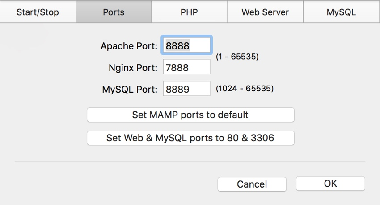
Task: Click the Apache Port input field
Action: (186, 45)
